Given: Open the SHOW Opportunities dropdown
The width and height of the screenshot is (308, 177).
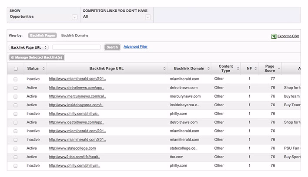Looking at the screenshot, I should [74, 17].
